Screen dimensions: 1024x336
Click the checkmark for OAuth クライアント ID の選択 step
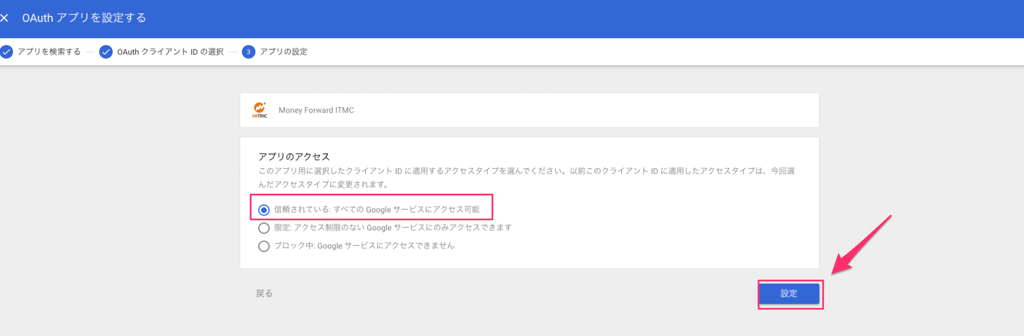pos(106,52)
